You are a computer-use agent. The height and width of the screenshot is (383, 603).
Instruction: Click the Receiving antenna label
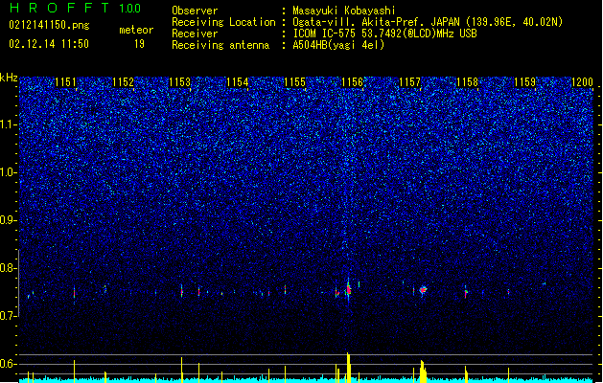coord(220,45)
